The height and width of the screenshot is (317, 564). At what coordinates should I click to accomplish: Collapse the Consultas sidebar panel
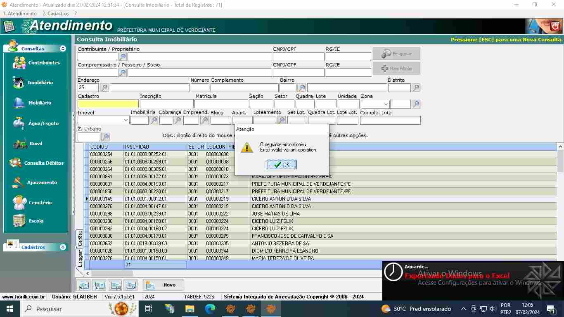click(63, 49)
